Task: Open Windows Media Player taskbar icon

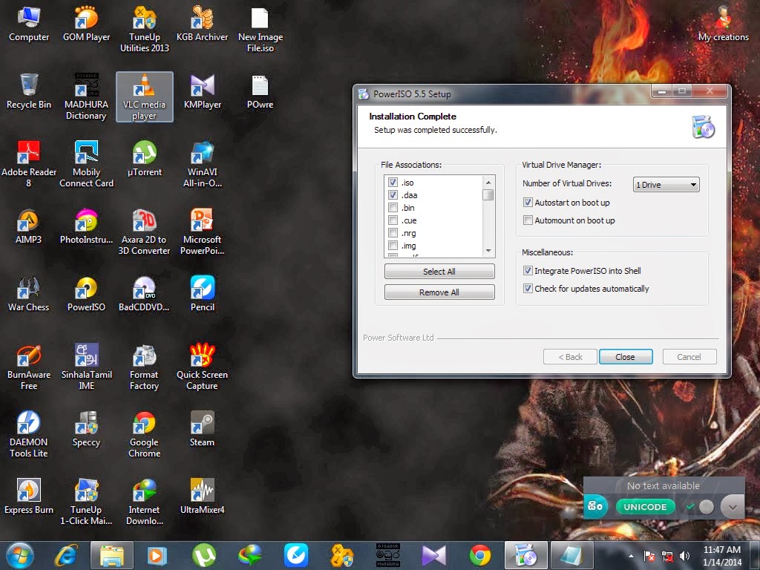Action: tap(157, 555)
